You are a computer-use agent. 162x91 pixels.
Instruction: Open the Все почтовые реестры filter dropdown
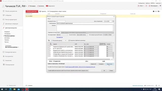[12, 47]
